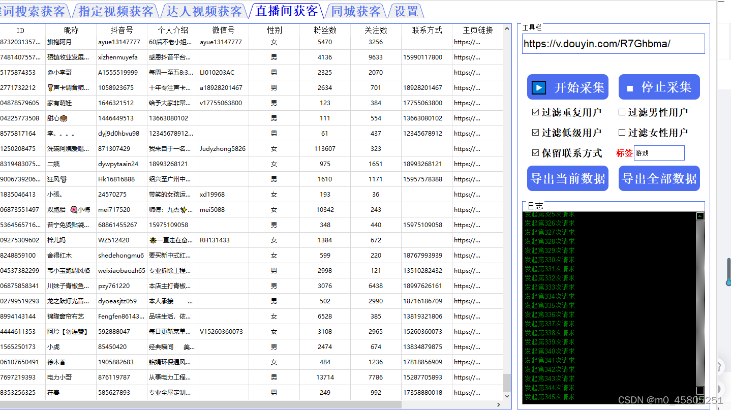Select the 锦隆窗帘布艺 row

(252, 317)
